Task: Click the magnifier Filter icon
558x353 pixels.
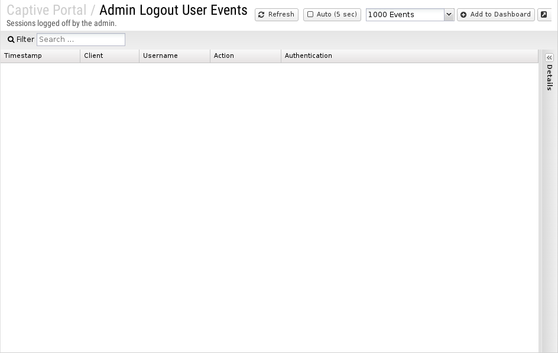Action: pyautogui.click(x=11, y=40)
